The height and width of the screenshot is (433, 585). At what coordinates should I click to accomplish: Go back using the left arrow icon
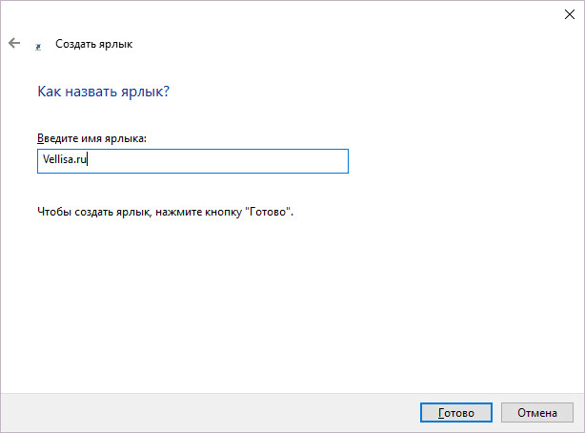[14, 44]
